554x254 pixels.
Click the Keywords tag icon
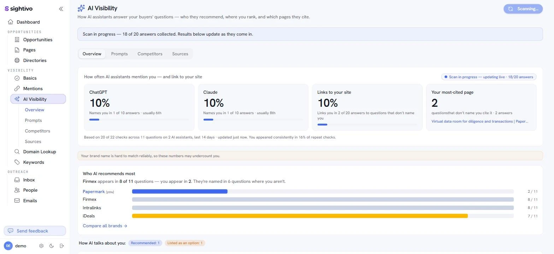17,162
